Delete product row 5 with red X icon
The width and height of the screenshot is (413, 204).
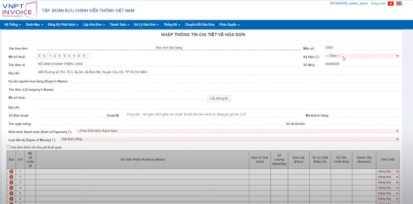(11, 194)
